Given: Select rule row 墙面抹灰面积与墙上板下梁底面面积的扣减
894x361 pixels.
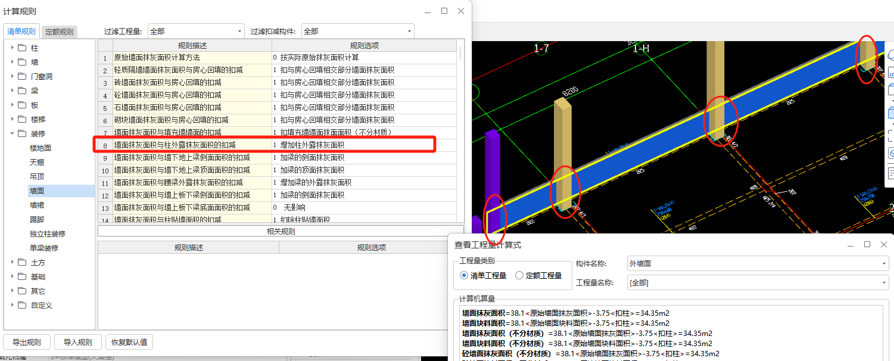Looking at the screenshot, I should [192, 208].
